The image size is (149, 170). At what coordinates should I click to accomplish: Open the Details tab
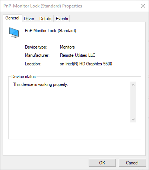(45, 19)
